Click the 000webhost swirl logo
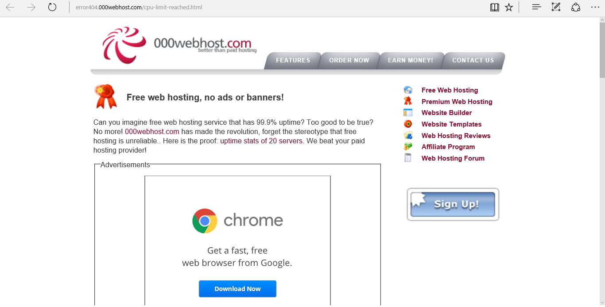This screenshot has height=307, width=605. tap(124, 45)
